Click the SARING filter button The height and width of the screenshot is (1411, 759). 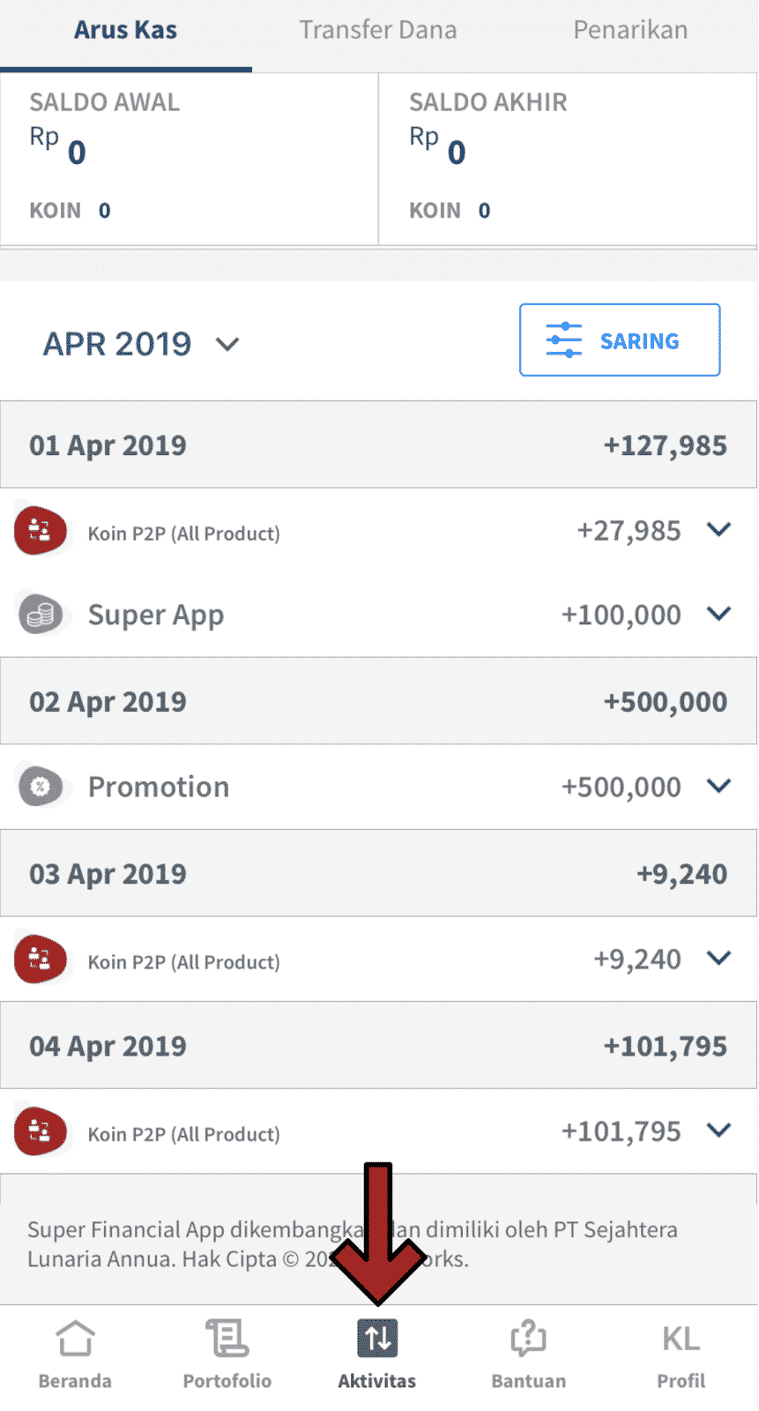pos(620,340)
